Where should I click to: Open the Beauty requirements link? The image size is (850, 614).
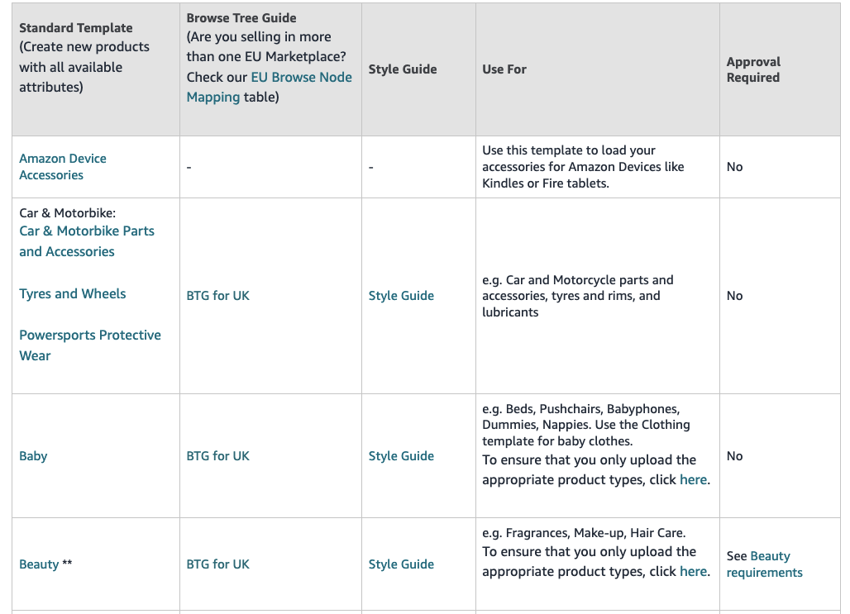click(764, 564)
